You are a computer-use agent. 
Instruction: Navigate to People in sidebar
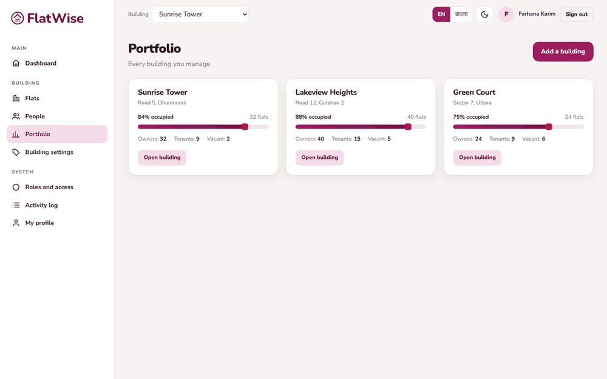click(x=57, y=116)
